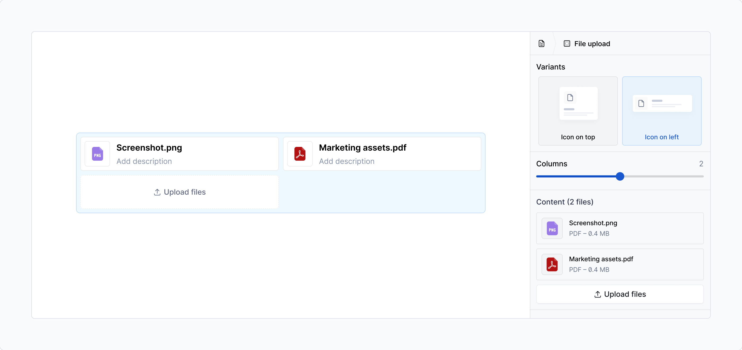Click the Icon on top preview thumbnail

tap(578, 103)
